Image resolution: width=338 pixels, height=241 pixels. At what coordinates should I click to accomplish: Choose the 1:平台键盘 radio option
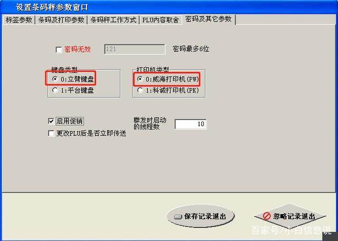(55, 90)
